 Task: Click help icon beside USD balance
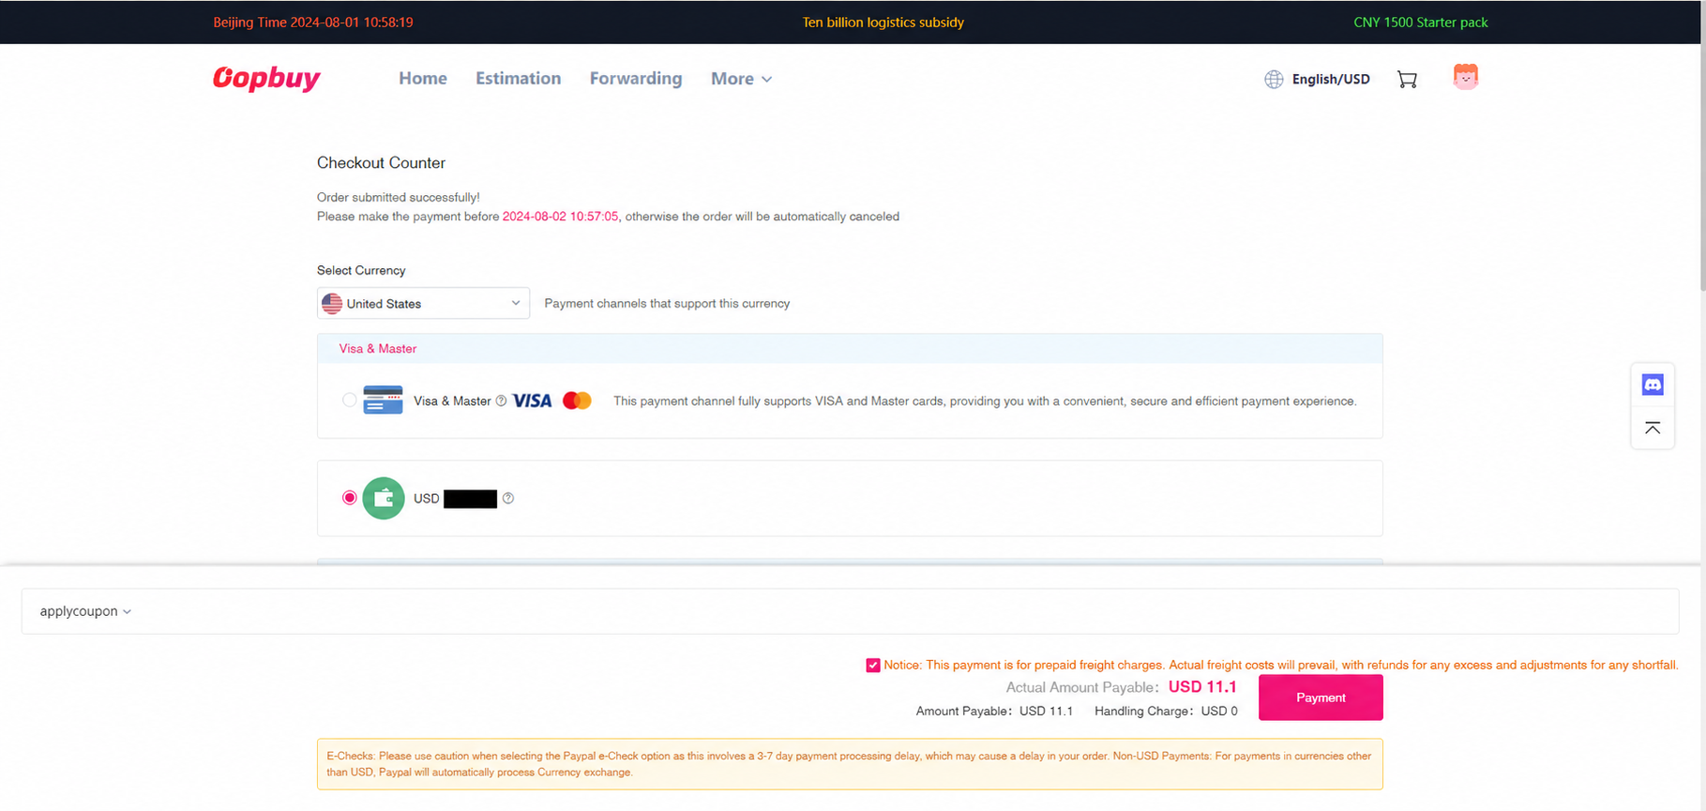(508, 499)
